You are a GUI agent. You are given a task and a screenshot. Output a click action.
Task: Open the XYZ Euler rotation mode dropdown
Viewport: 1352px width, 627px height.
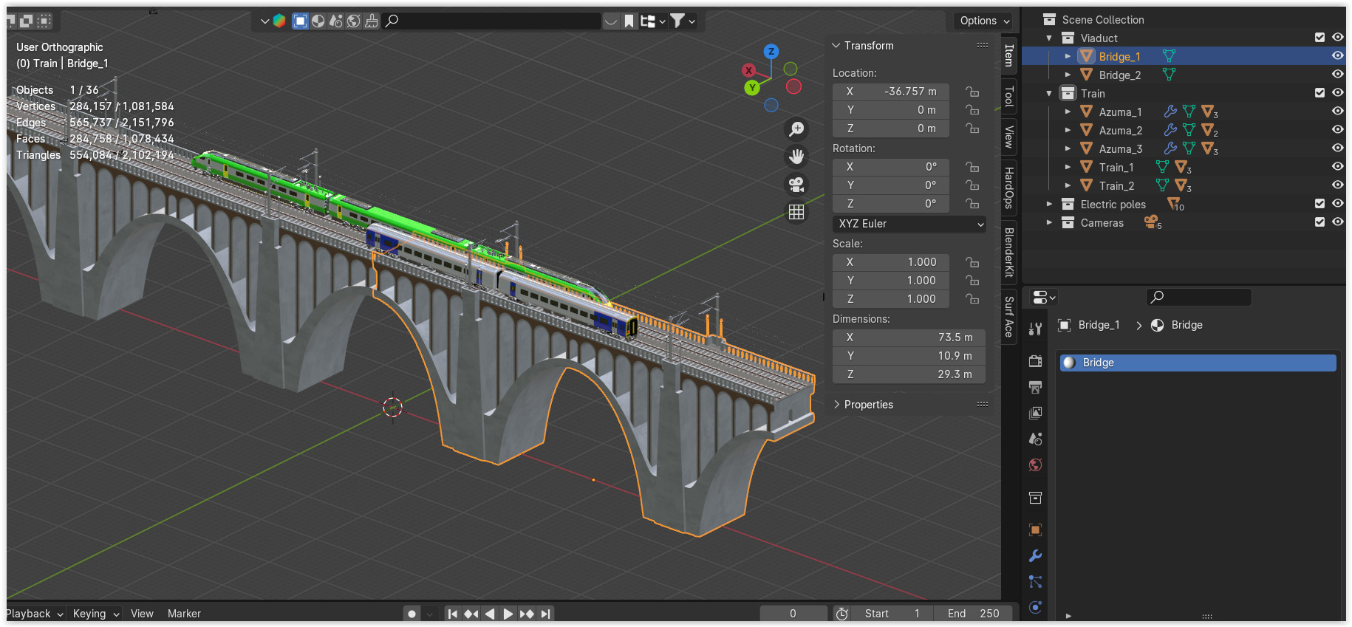[x=909, y=224]
